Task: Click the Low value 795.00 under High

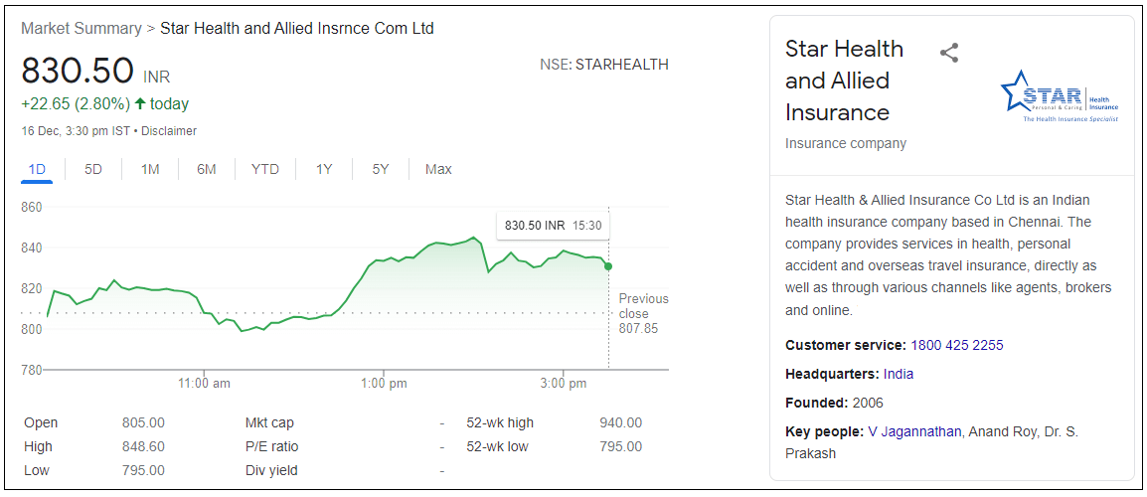Action: click(143, 470)
